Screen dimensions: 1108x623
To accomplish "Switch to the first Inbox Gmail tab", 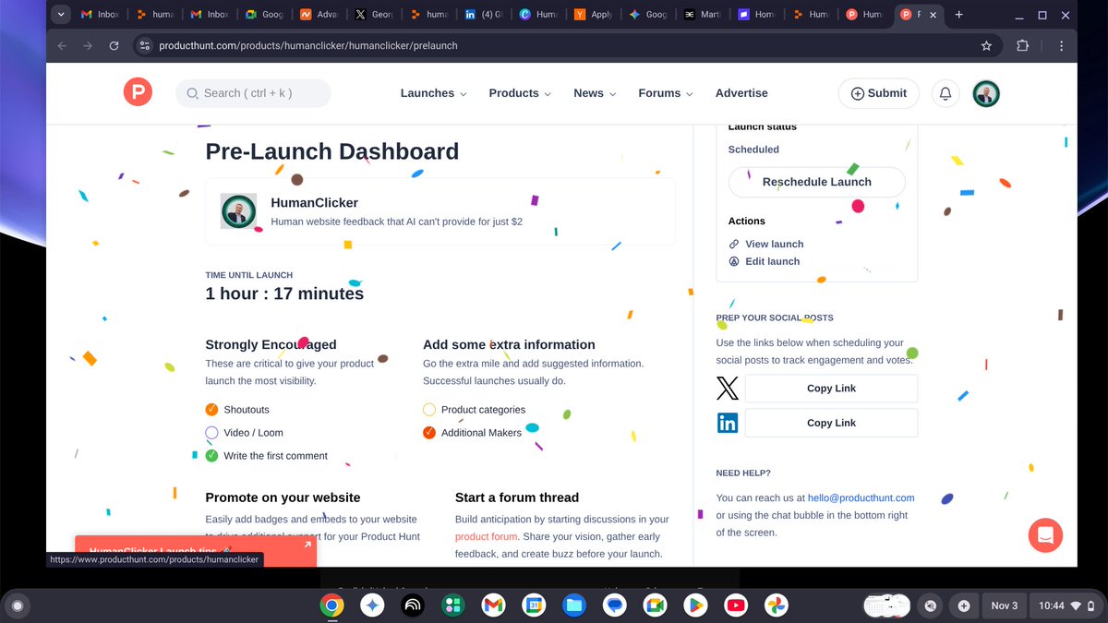I will click(101, 15).
